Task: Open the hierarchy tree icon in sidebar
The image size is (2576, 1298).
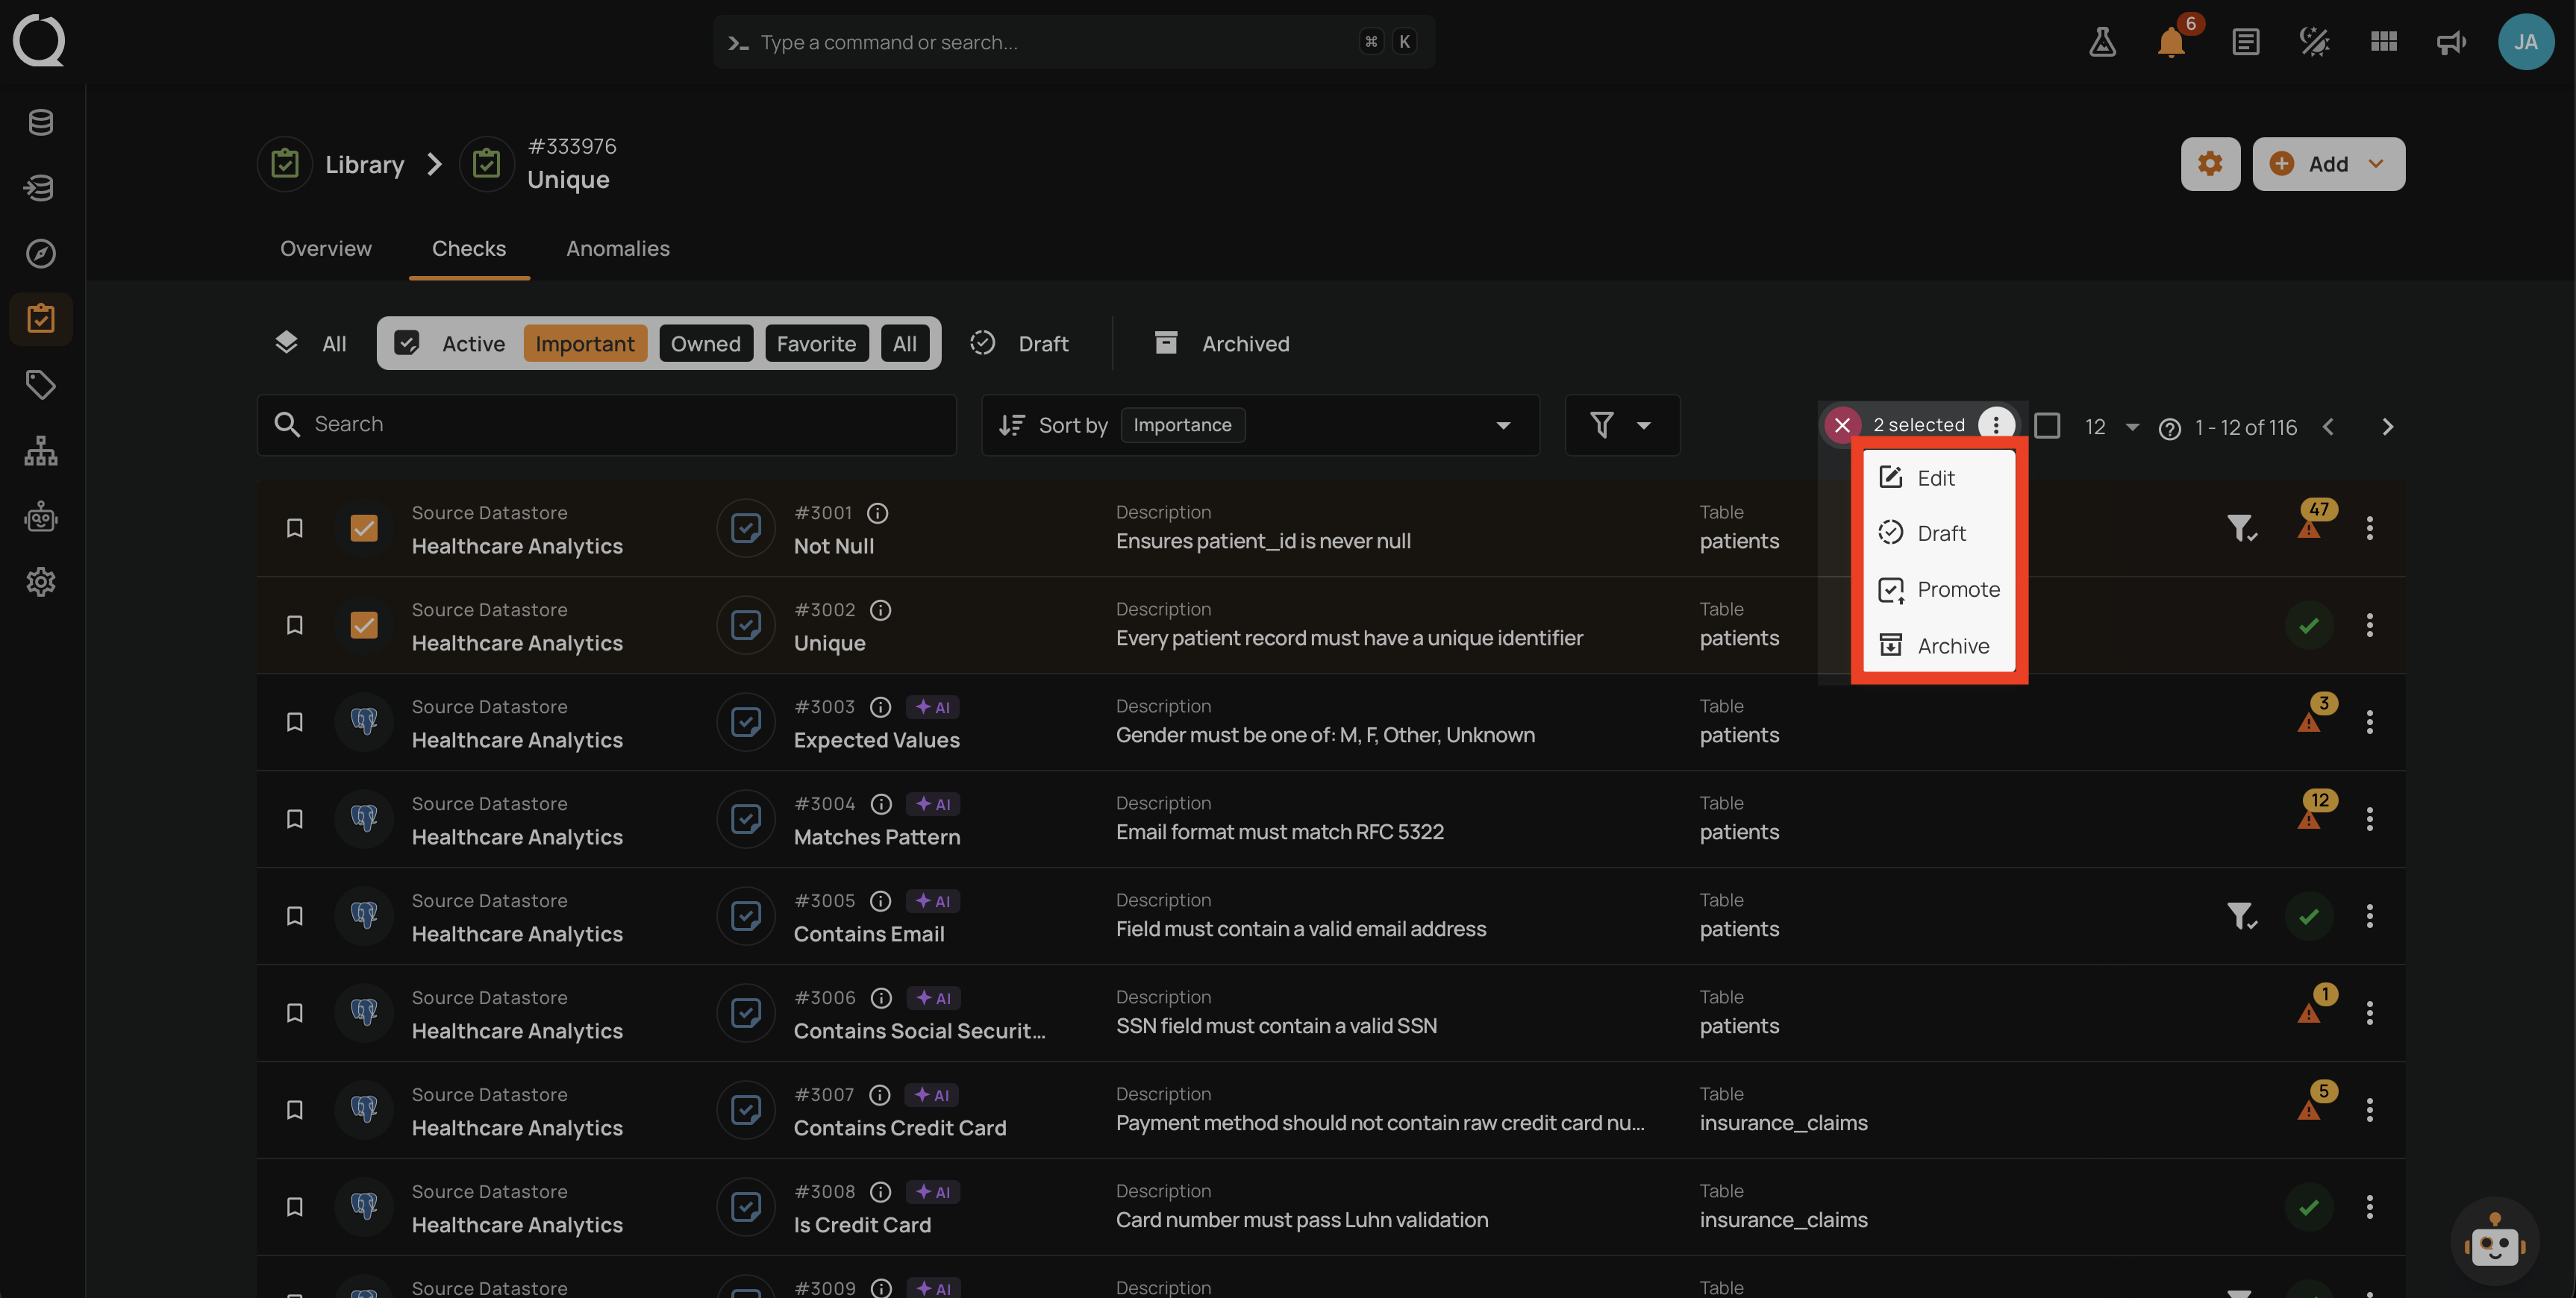Action: coord(41,450)
